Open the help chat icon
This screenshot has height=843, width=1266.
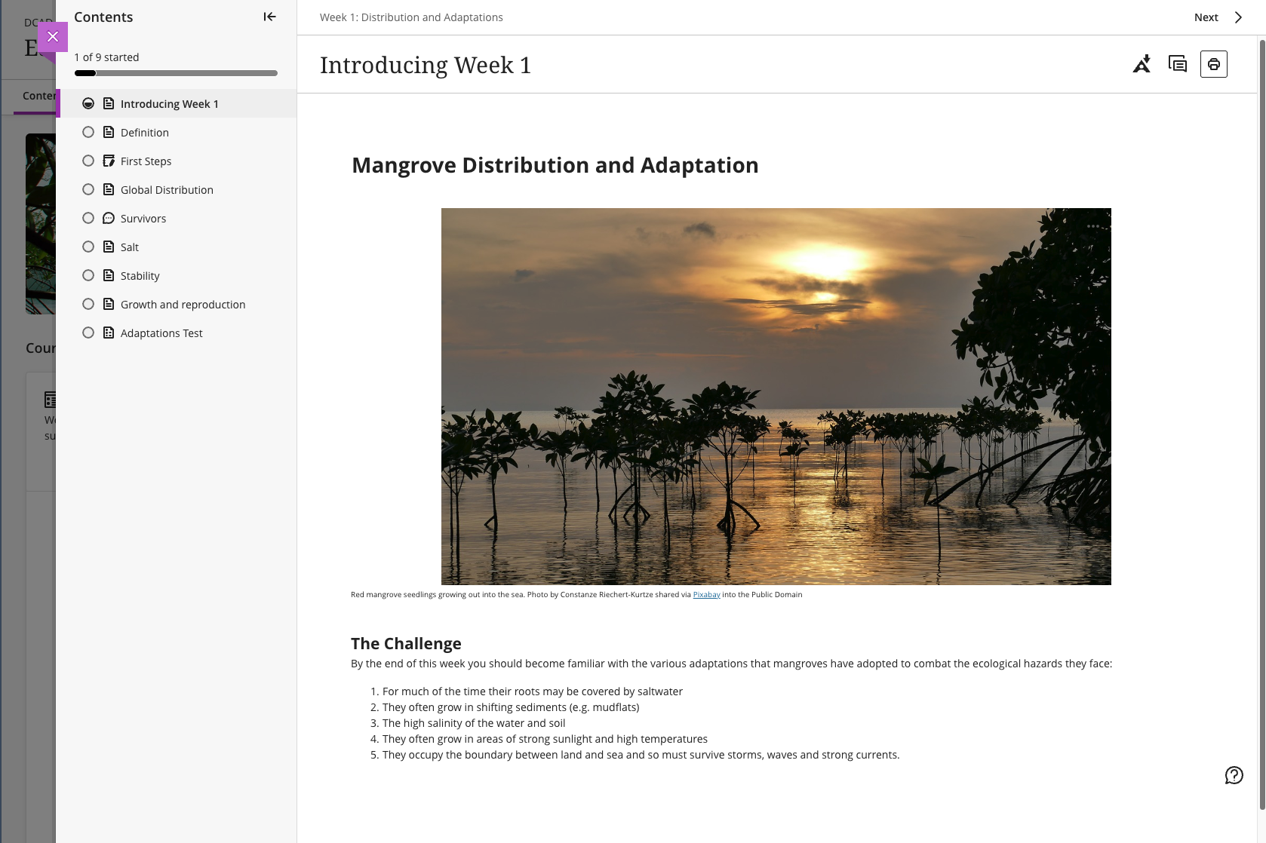[x=1234, y=775]
